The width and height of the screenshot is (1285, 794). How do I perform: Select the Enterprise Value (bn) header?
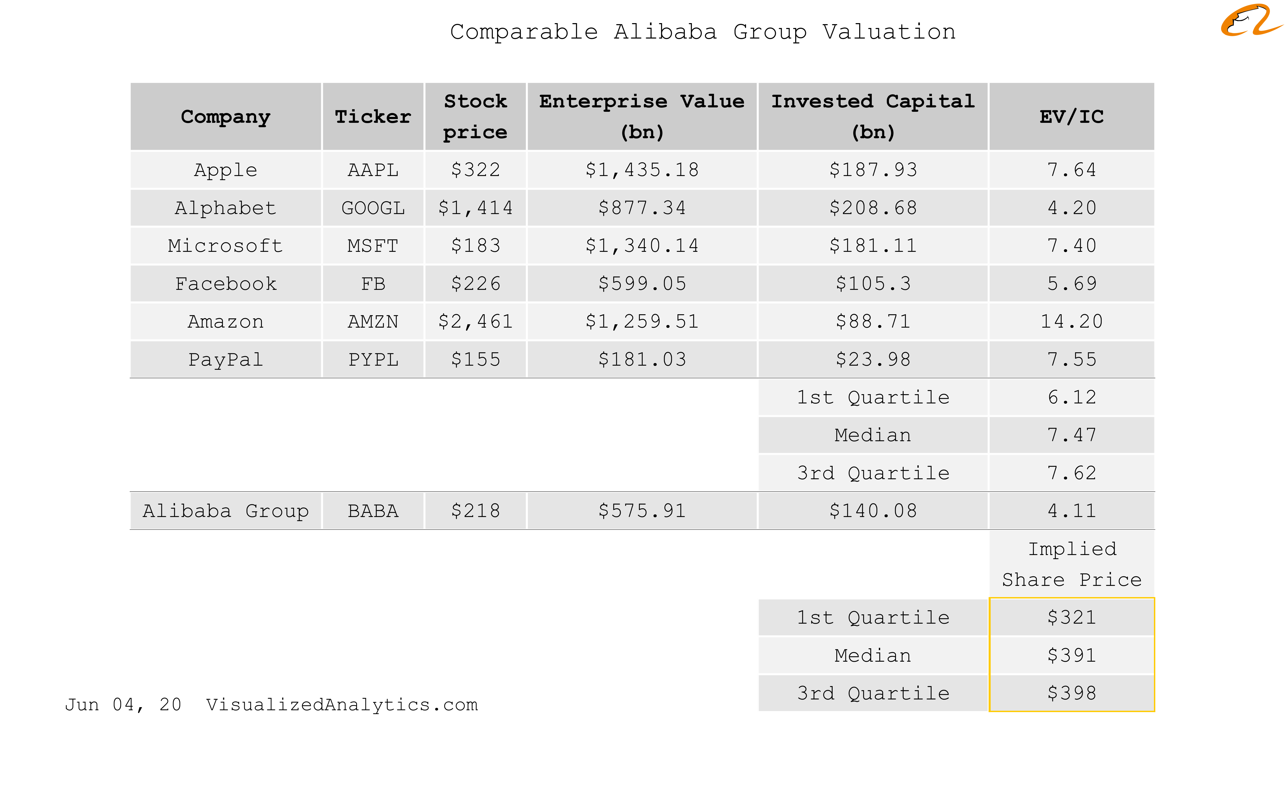[642, 117]
